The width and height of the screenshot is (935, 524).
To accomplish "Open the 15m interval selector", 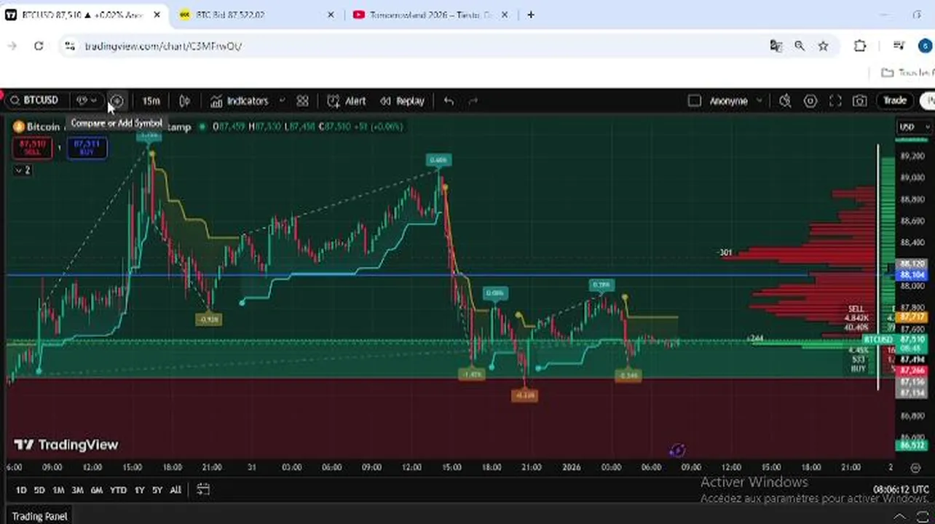I will pos(151,101).
